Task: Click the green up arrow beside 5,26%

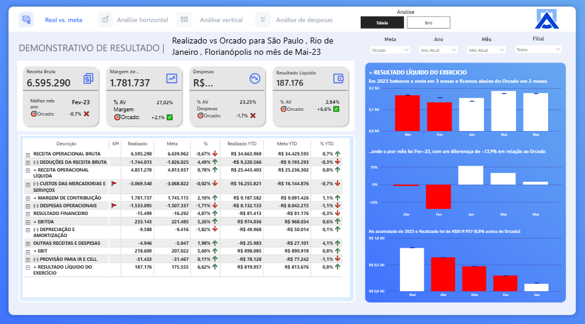Action: click(x=215, y=222)
